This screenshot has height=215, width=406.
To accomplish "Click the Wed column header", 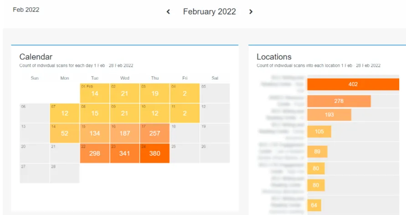I will 125,78.
